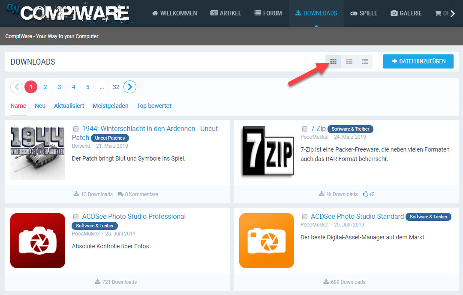Select the ACDSee Photo Studio Standard checkbox
The image size is (463, 295).
[305, 217]
